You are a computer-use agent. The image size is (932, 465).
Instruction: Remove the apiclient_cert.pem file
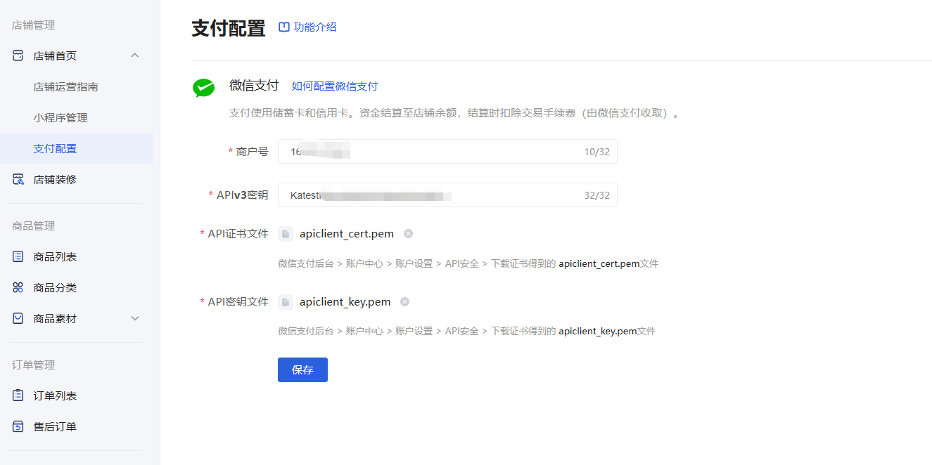coord(408,234)
